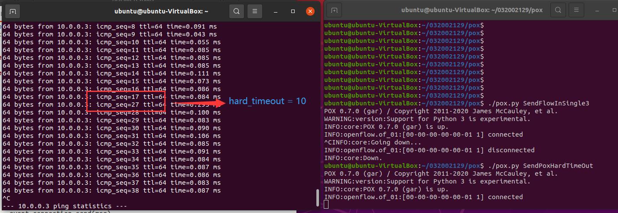
Task: Click the './pox.py SendFlowInSingle3' command line
Action: click(x=457, y=103)
